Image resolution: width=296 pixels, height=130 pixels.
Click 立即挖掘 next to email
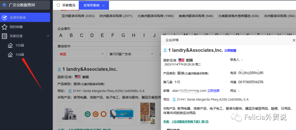[213, 91]
